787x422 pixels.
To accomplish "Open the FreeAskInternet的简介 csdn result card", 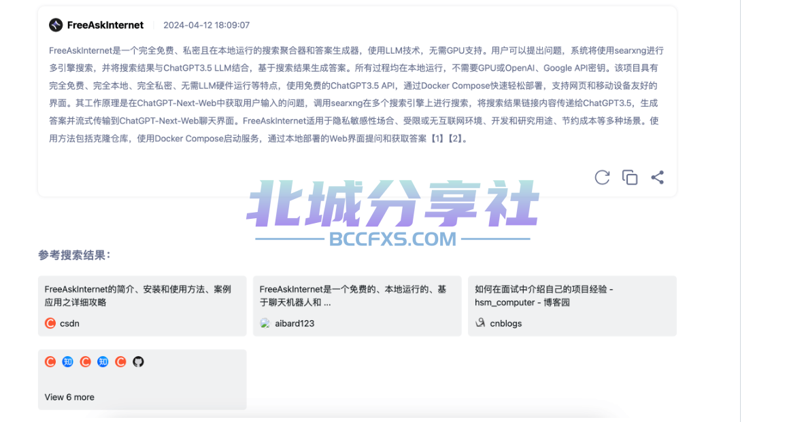I will [x=142, y=306].
